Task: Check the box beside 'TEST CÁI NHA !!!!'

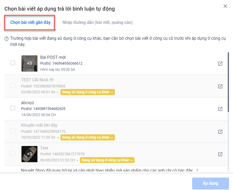Action: click(13, 86)
